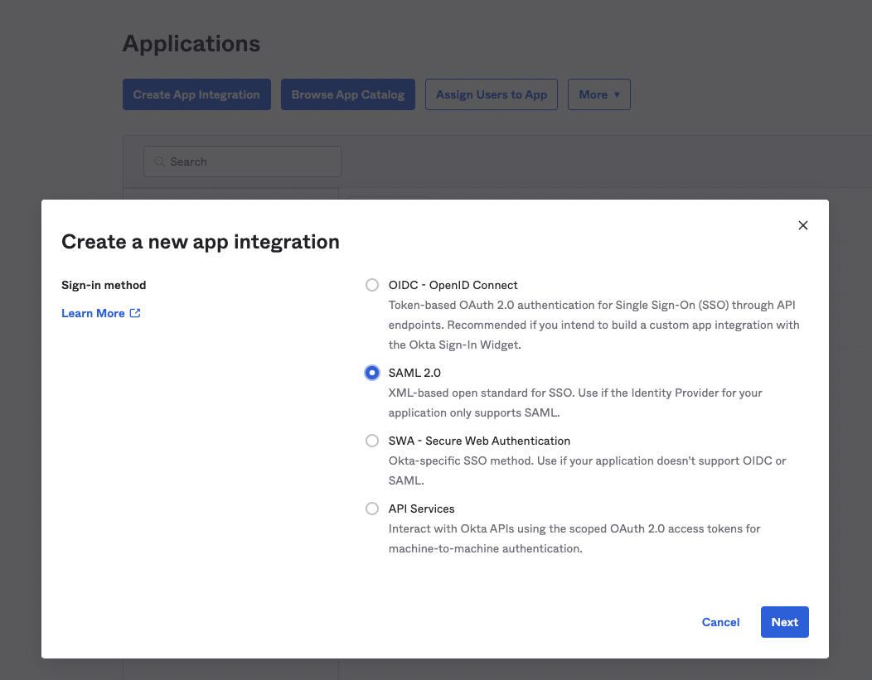This screenshot has height=680, width=872.
Task: Click the magnifier icon in Search box
Action: click(160, 162)
